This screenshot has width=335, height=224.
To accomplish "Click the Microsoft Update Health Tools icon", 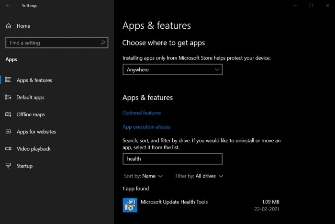I will click(130, 205).
